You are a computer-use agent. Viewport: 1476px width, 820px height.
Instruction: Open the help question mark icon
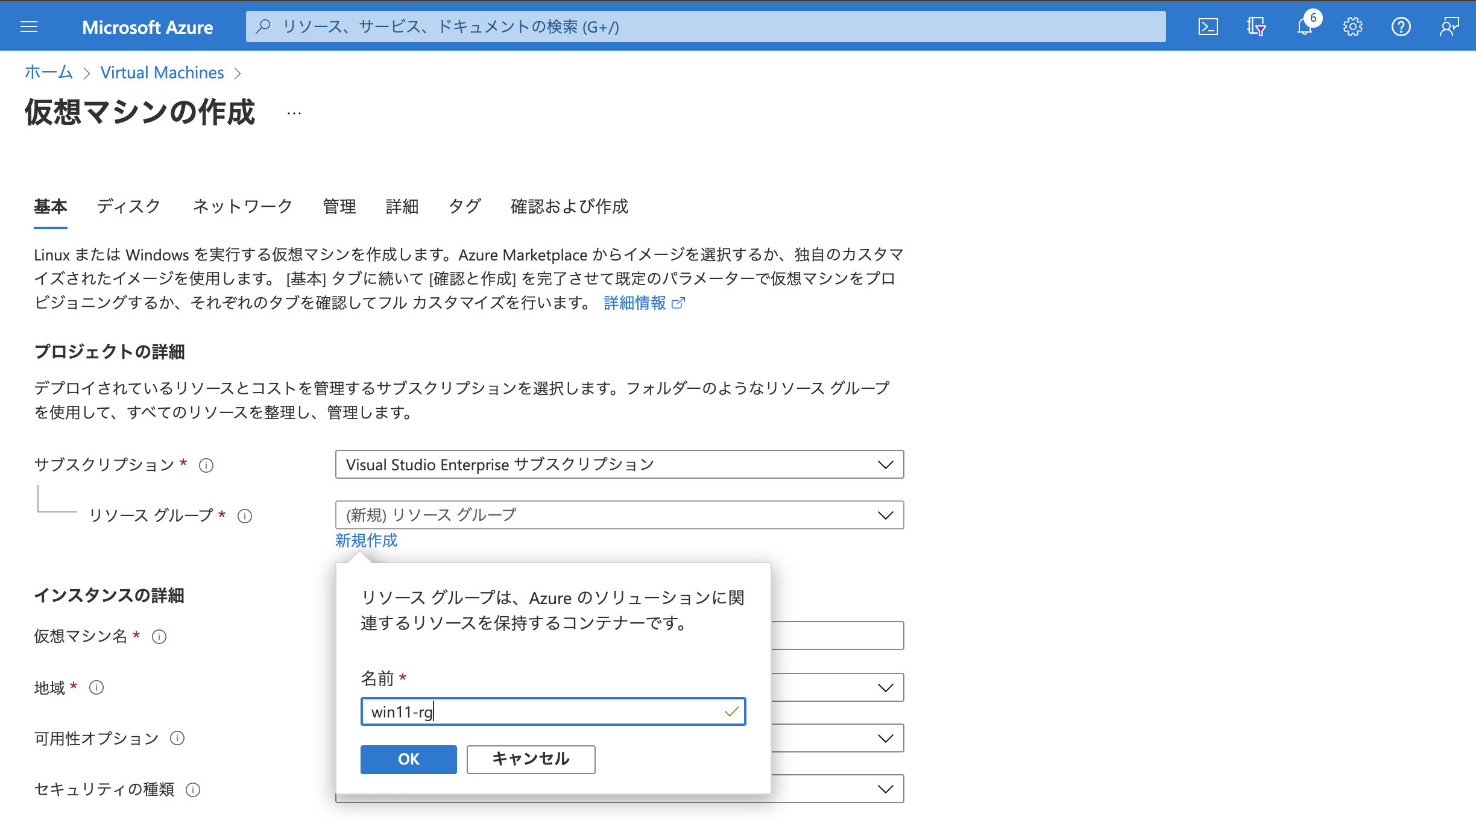[x=1401, y=26]
